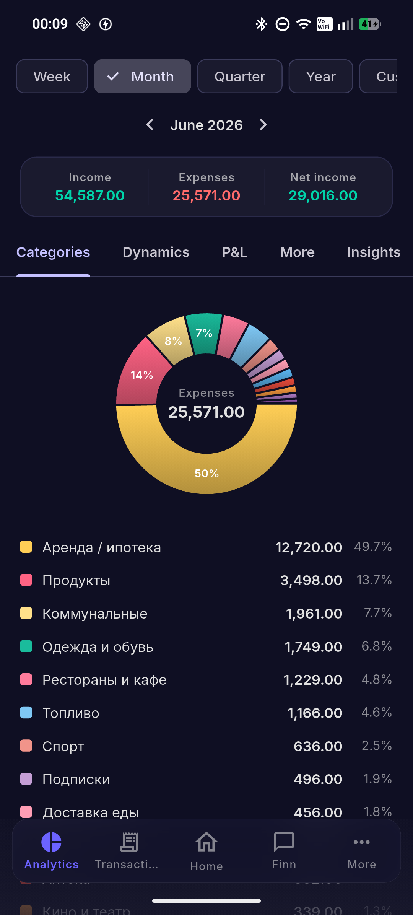Tap the donut center Expenses total

(x=206, y=404)
